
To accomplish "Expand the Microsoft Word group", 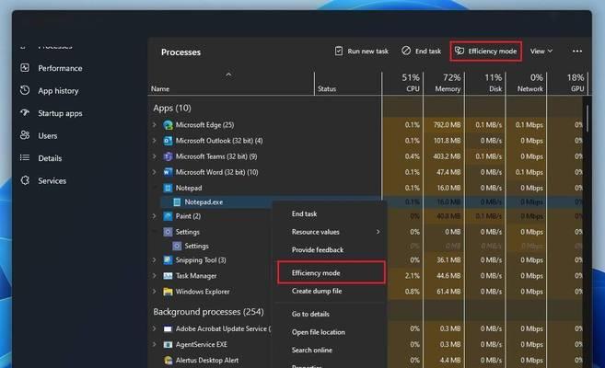I will pos(155,172).
